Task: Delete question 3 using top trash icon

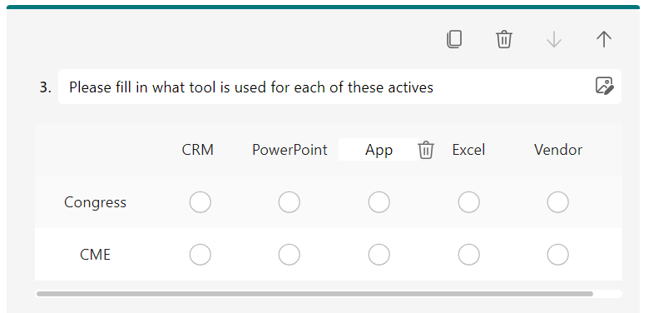Action: 504,40
